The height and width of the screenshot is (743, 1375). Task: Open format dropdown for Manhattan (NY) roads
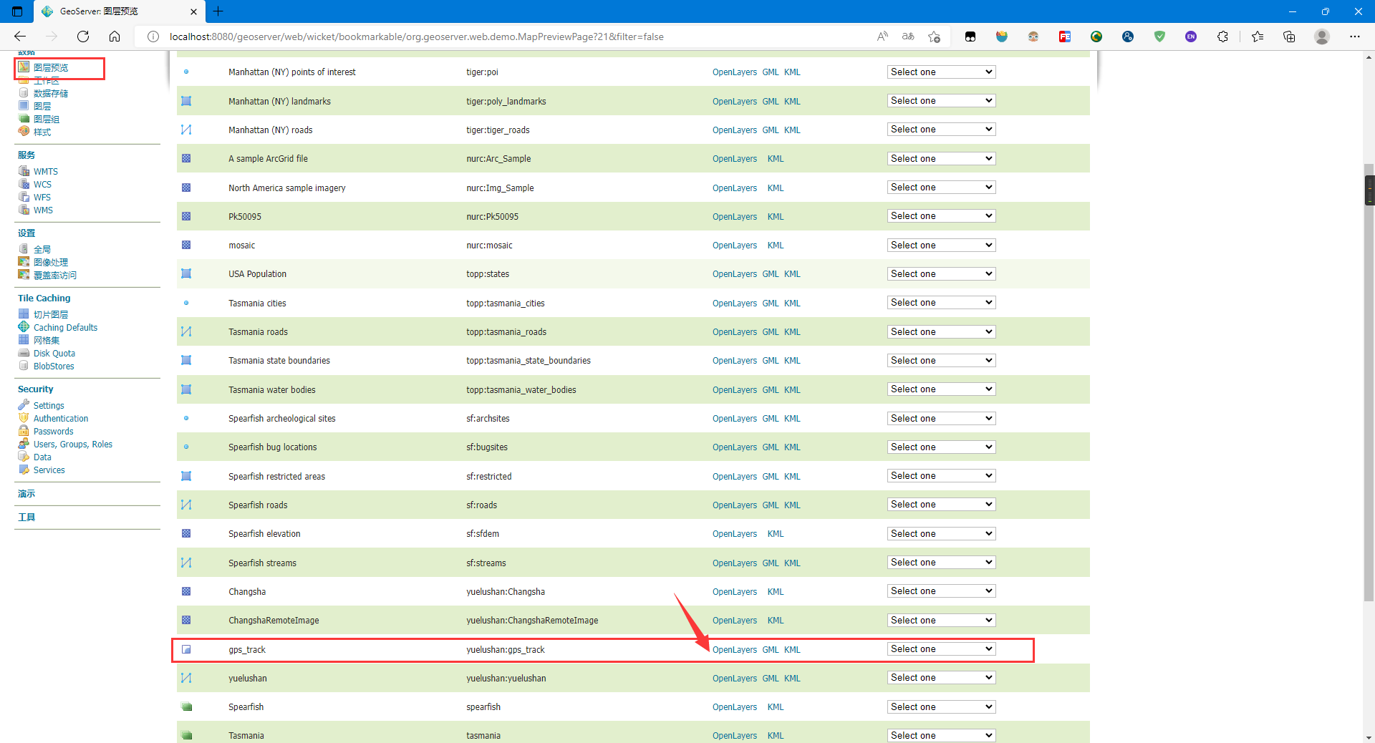coord(941,130)
